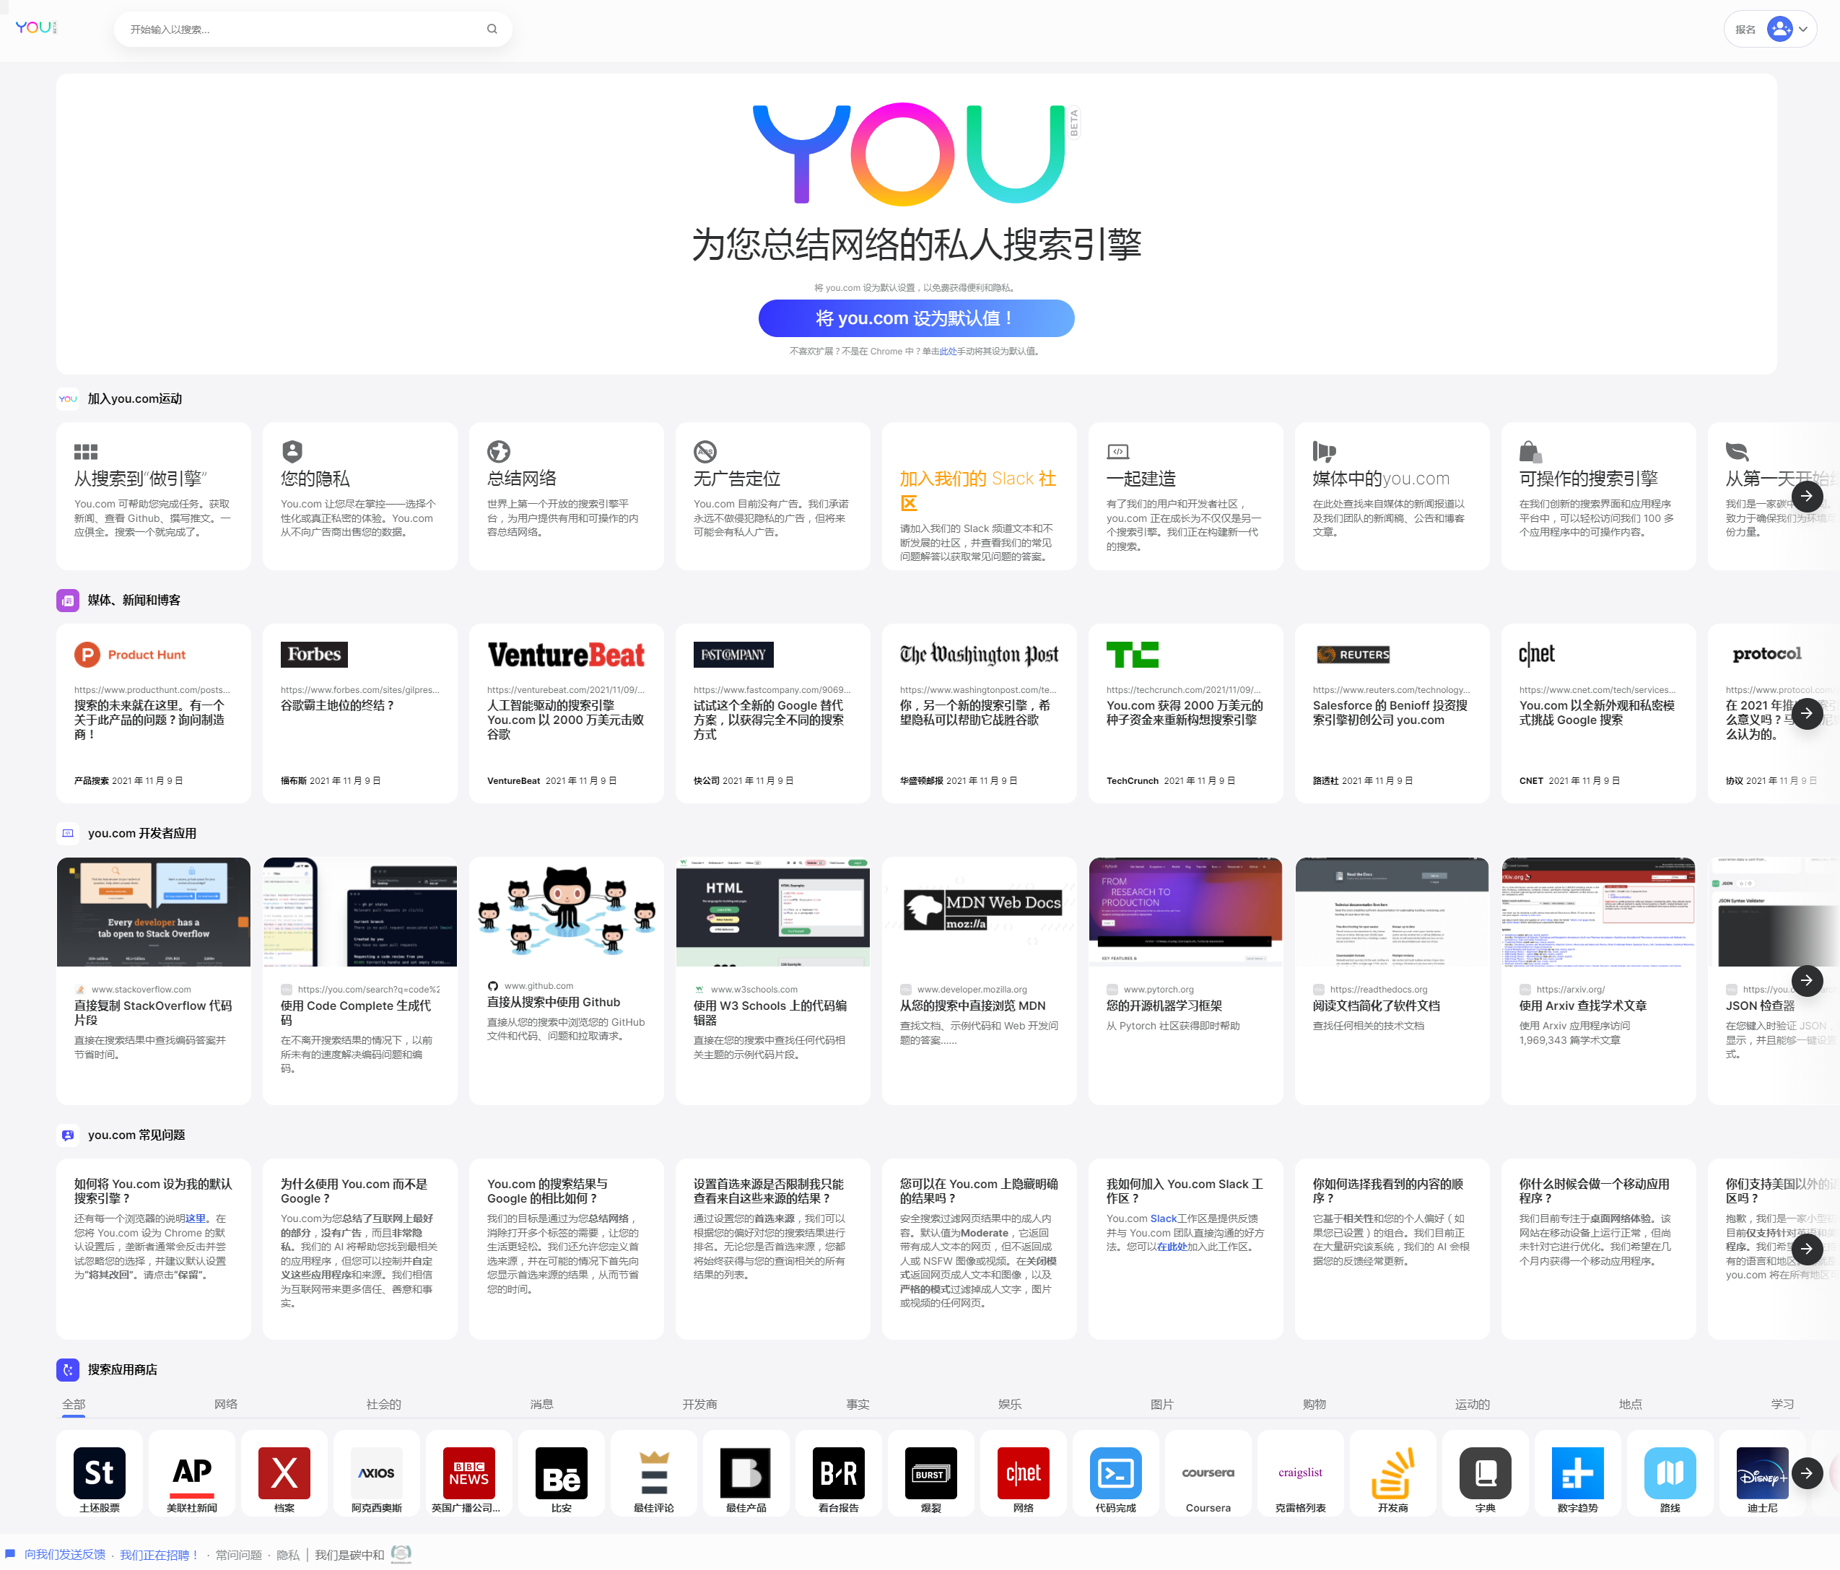Select the 开发商 tab in the app store
This screenshot has height=1570, width=1840.
click(x=699, y=1404)
